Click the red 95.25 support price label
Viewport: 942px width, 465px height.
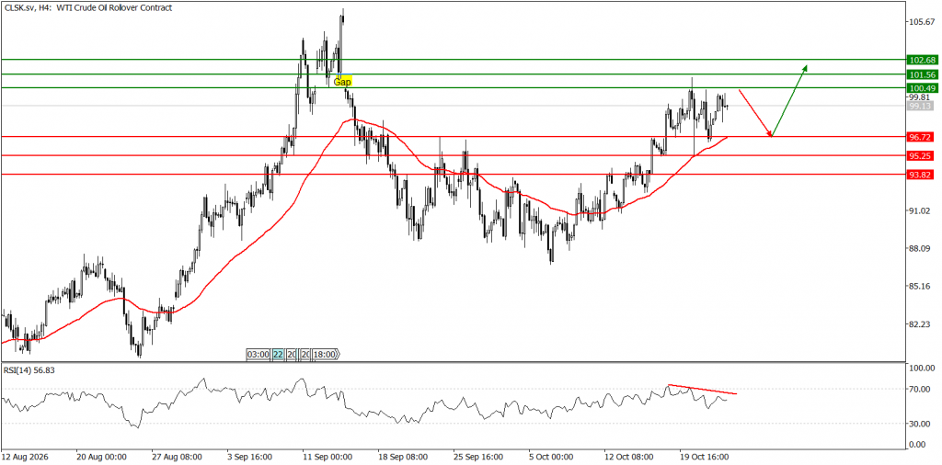point(920,155)
